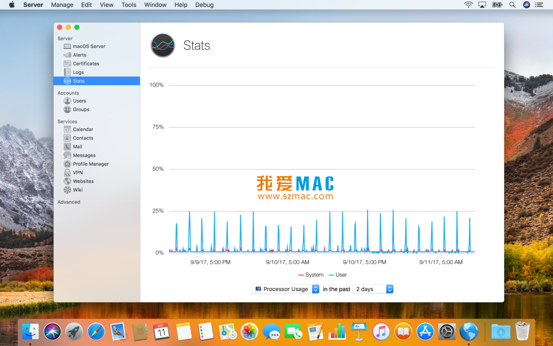Screen dimensions: 553x346
Task: Click the large Stats graph icon in the header
Action: (163, 45)
